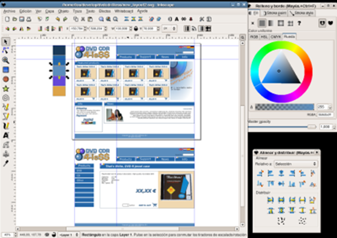Image resolution: width=337 pixels, height=238 pixels.
Task: Select unset paint question mark button
Action: pos(299,23)
